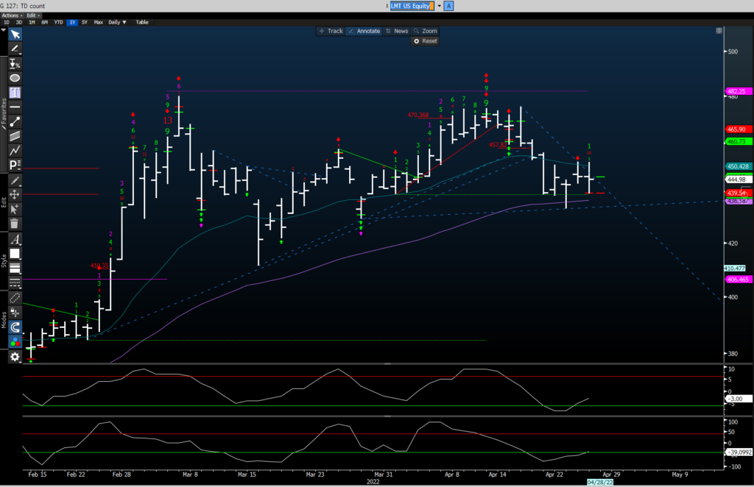Toggle the lock crosshair mode
754x487 pixels.
(x=15, y=313)
